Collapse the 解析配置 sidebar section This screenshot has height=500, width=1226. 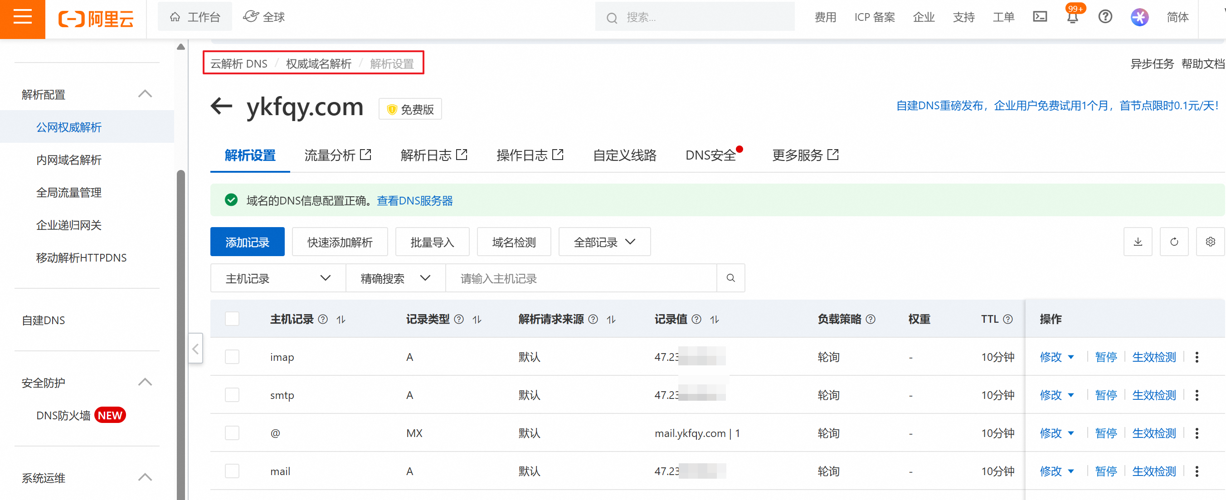tap(145, 94)
